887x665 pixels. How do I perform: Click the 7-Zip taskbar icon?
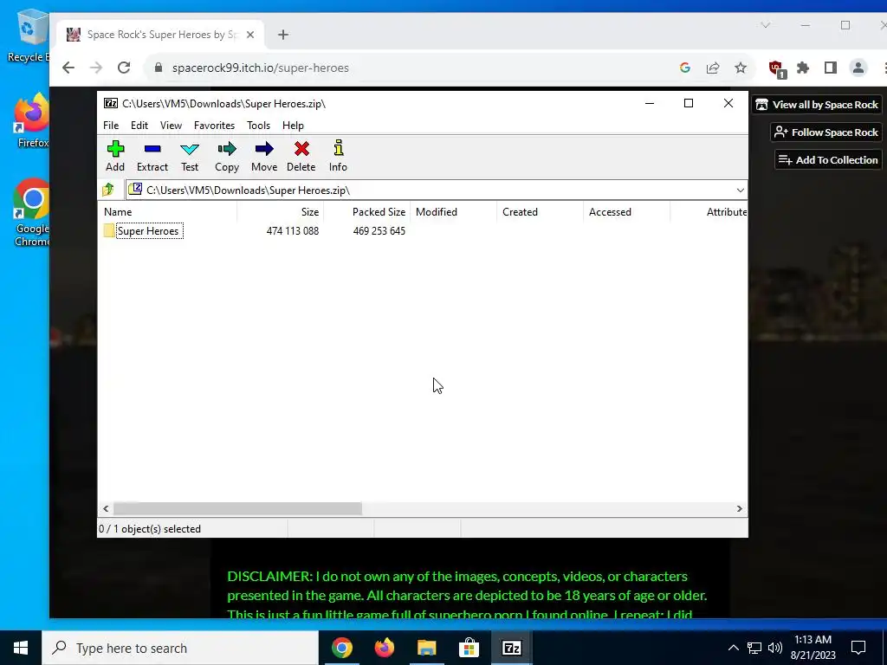point(511,648)
